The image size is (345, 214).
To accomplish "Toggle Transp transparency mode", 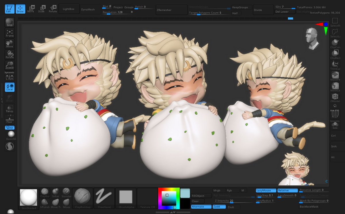I will pyautogui.click(x=10, y=109).
